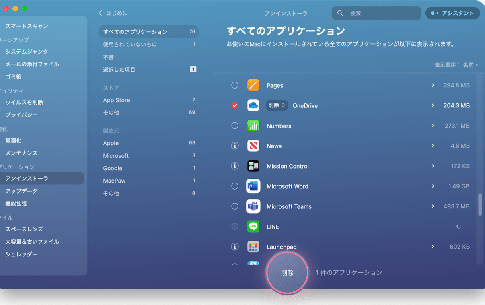Select アンインストーラ in sidebar
The height and width of the screenshot is (305, 485).
[42, 178]
